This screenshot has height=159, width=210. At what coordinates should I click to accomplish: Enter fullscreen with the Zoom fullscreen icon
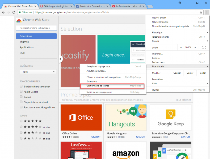pyautogui.click(x=204, y=47)
